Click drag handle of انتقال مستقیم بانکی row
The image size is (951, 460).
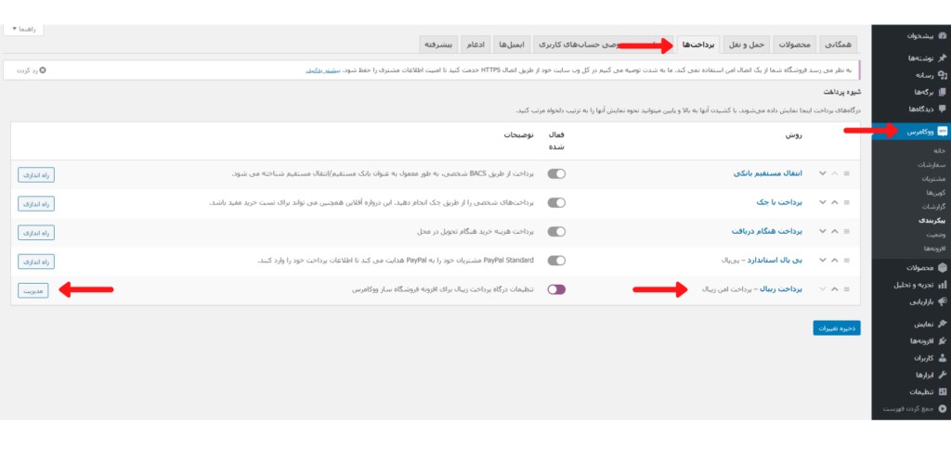coord(847,173)
